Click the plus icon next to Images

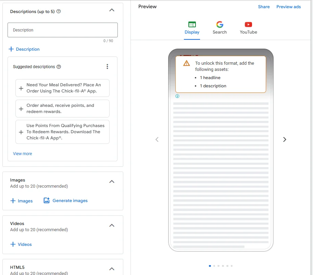coord(13,201)
